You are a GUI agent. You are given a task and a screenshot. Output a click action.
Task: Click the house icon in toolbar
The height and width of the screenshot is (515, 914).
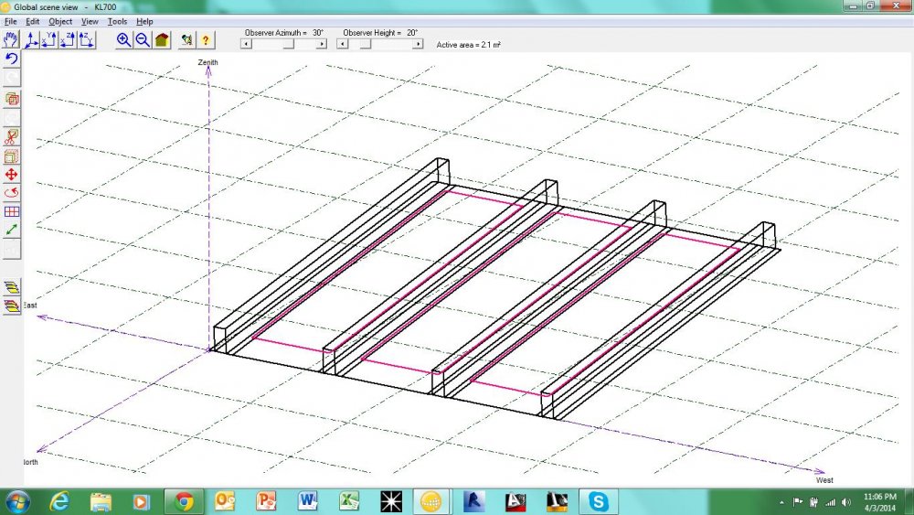[x=162, y=39]
